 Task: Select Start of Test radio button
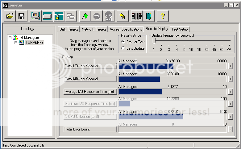[x=123, y=42]
